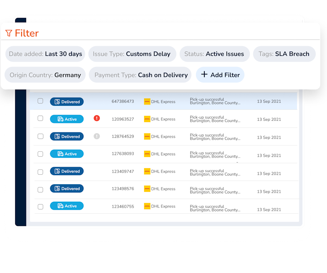Viewport: 327px width, 273px height.
Task: Click 13 Sep 2021 date in row 647386473
Action: coord(269,101)
